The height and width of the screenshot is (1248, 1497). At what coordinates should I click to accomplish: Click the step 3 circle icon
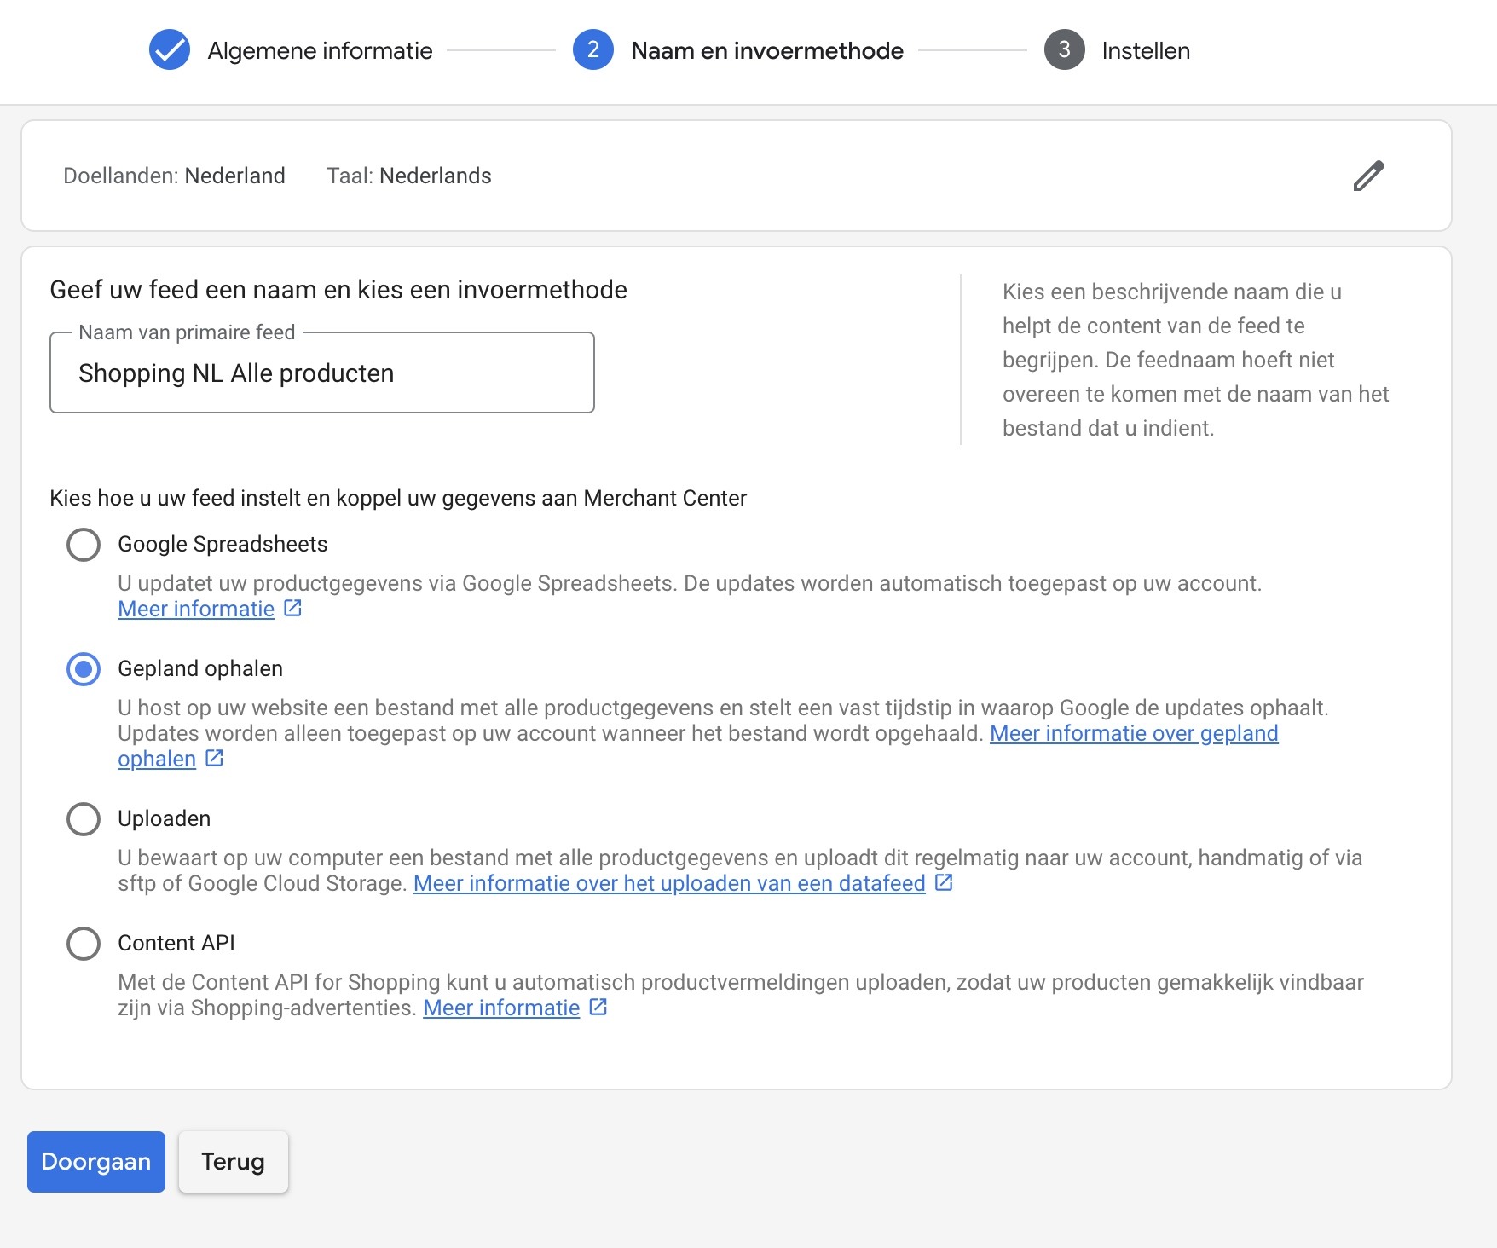pos(1064,49)
